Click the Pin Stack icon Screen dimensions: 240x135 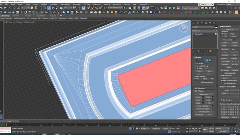point(193,51)
